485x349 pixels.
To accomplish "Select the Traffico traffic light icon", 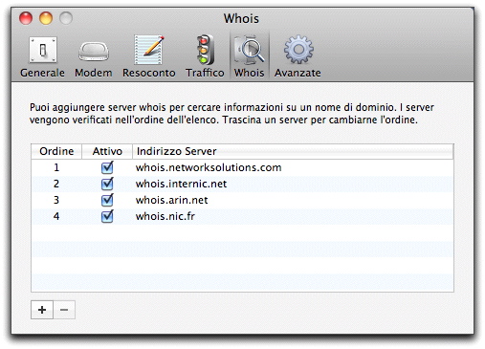I will tap(205, 50).
